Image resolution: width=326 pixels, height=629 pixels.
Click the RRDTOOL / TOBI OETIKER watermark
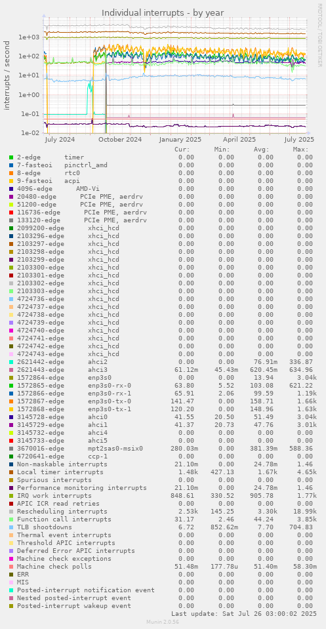(x=319, y=35)
